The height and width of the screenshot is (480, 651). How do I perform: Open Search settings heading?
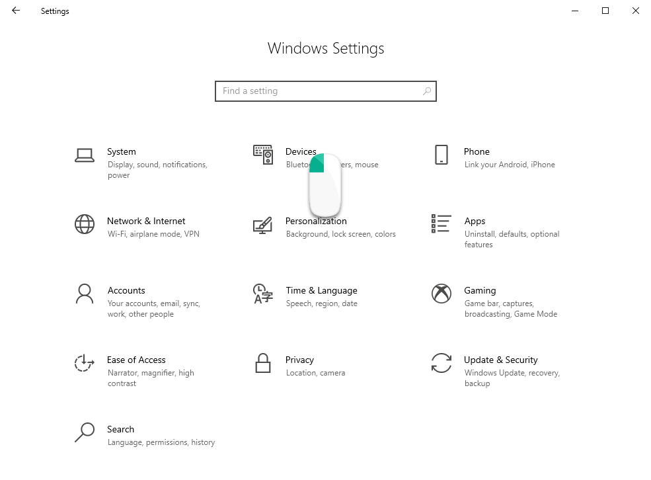coord(120,429)
